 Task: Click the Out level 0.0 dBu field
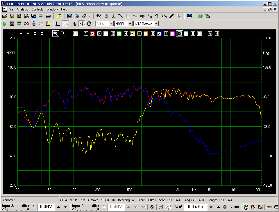pyautogui.click(x=195, y=207)
